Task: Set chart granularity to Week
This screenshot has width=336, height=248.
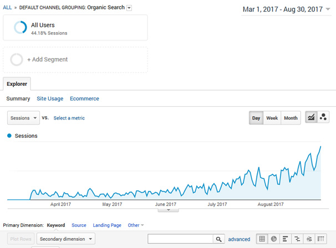Action: tap(272, 118)
